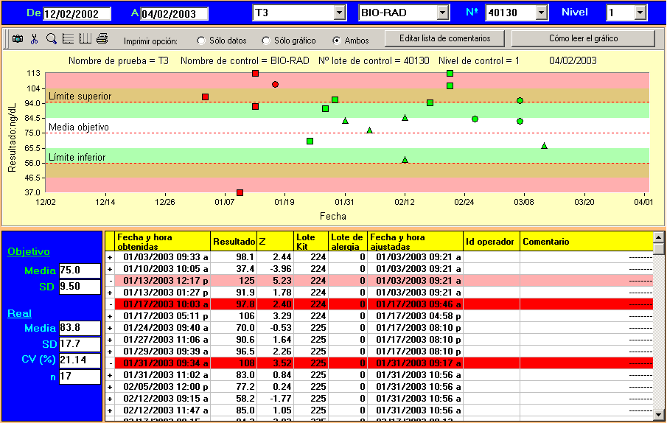The image size is (667, 423).
Task: Select the 'Sólo datos' print option
Action: coord(202,41)
